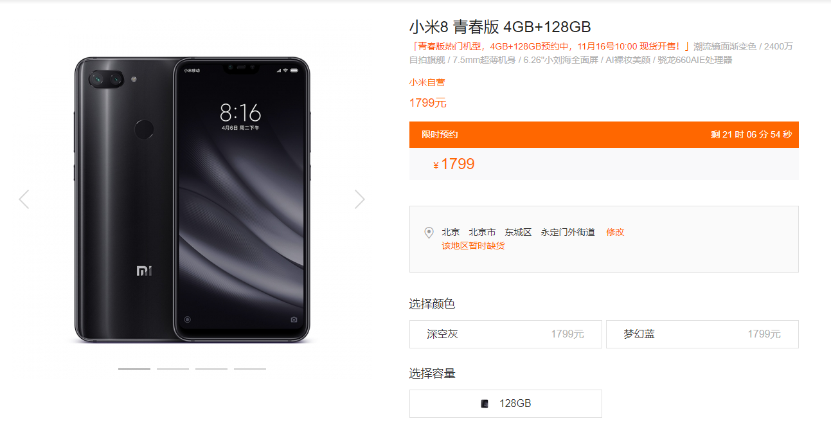The width and height of the screenshot is (831, 432).
Task: Select the 深空灰 color option
Action: tap(506, 334)
